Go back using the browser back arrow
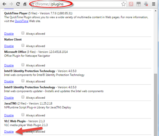The height and width of the screenshot is (136, 159). (x=4, y=4)
